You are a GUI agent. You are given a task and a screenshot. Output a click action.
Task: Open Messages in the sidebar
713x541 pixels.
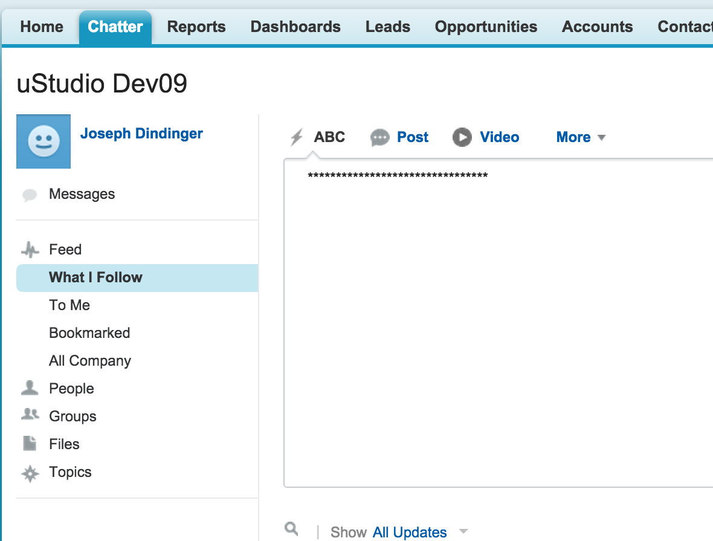[82, 194]
